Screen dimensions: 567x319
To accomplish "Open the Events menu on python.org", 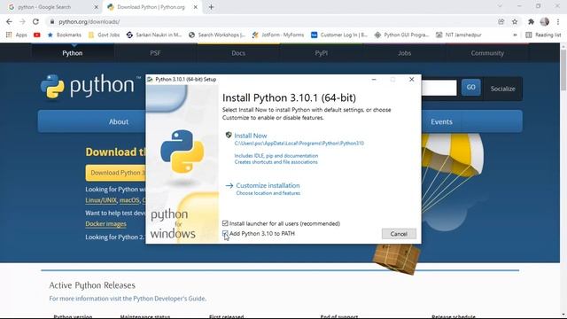I will click(x=441, y=121).
